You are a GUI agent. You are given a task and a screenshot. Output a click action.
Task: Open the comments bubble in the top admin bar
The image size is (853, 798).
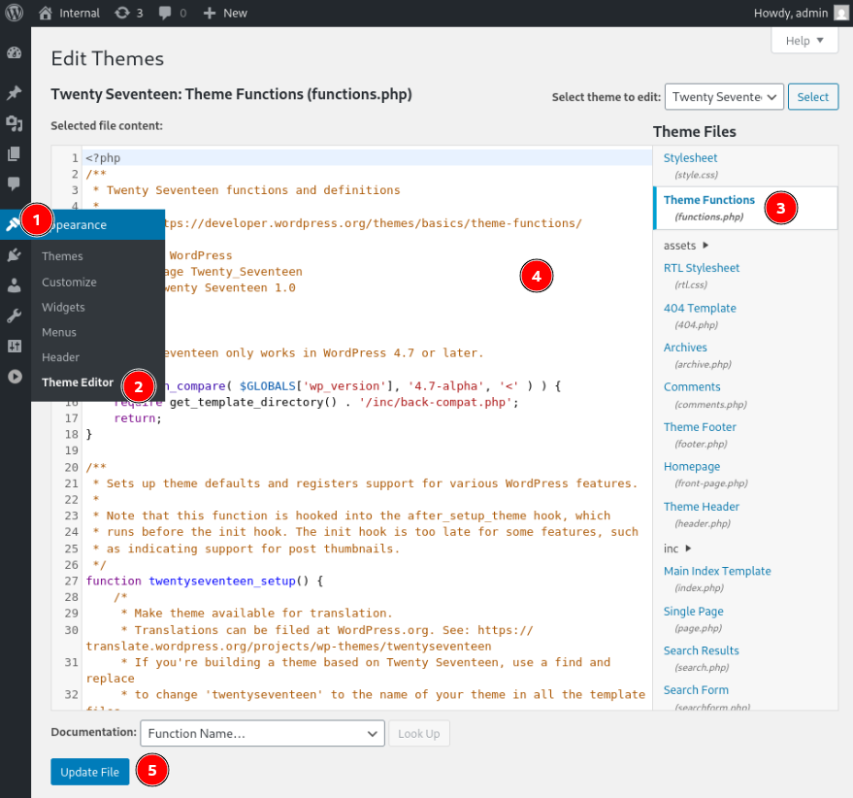click(x=165, y=13)
